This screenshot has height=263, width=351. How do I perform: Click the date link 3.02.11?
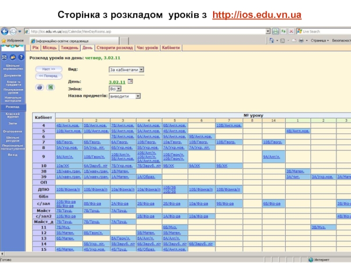[117, 82]
